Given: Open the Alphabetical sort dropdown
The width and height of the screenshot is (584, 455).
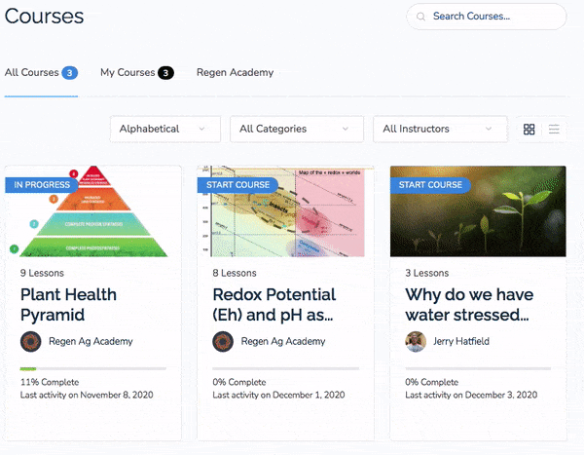Looking at the screenshot, I should [x=165, y=129].
